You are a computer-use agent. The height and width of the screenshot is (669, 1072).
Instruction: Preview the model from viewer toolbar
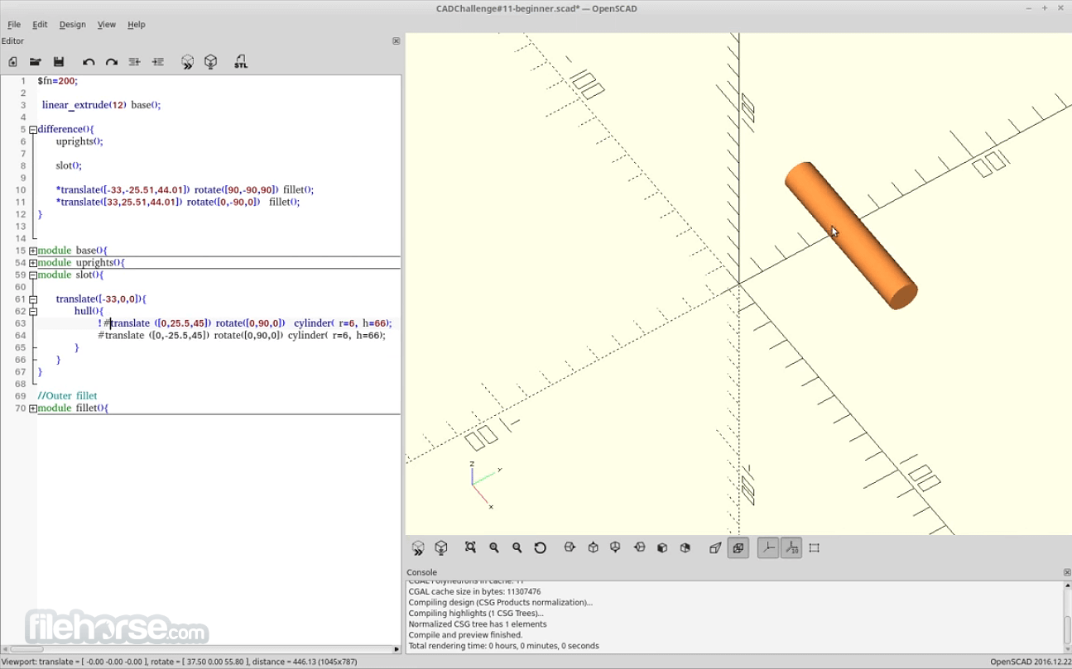(x=418, y=547)
